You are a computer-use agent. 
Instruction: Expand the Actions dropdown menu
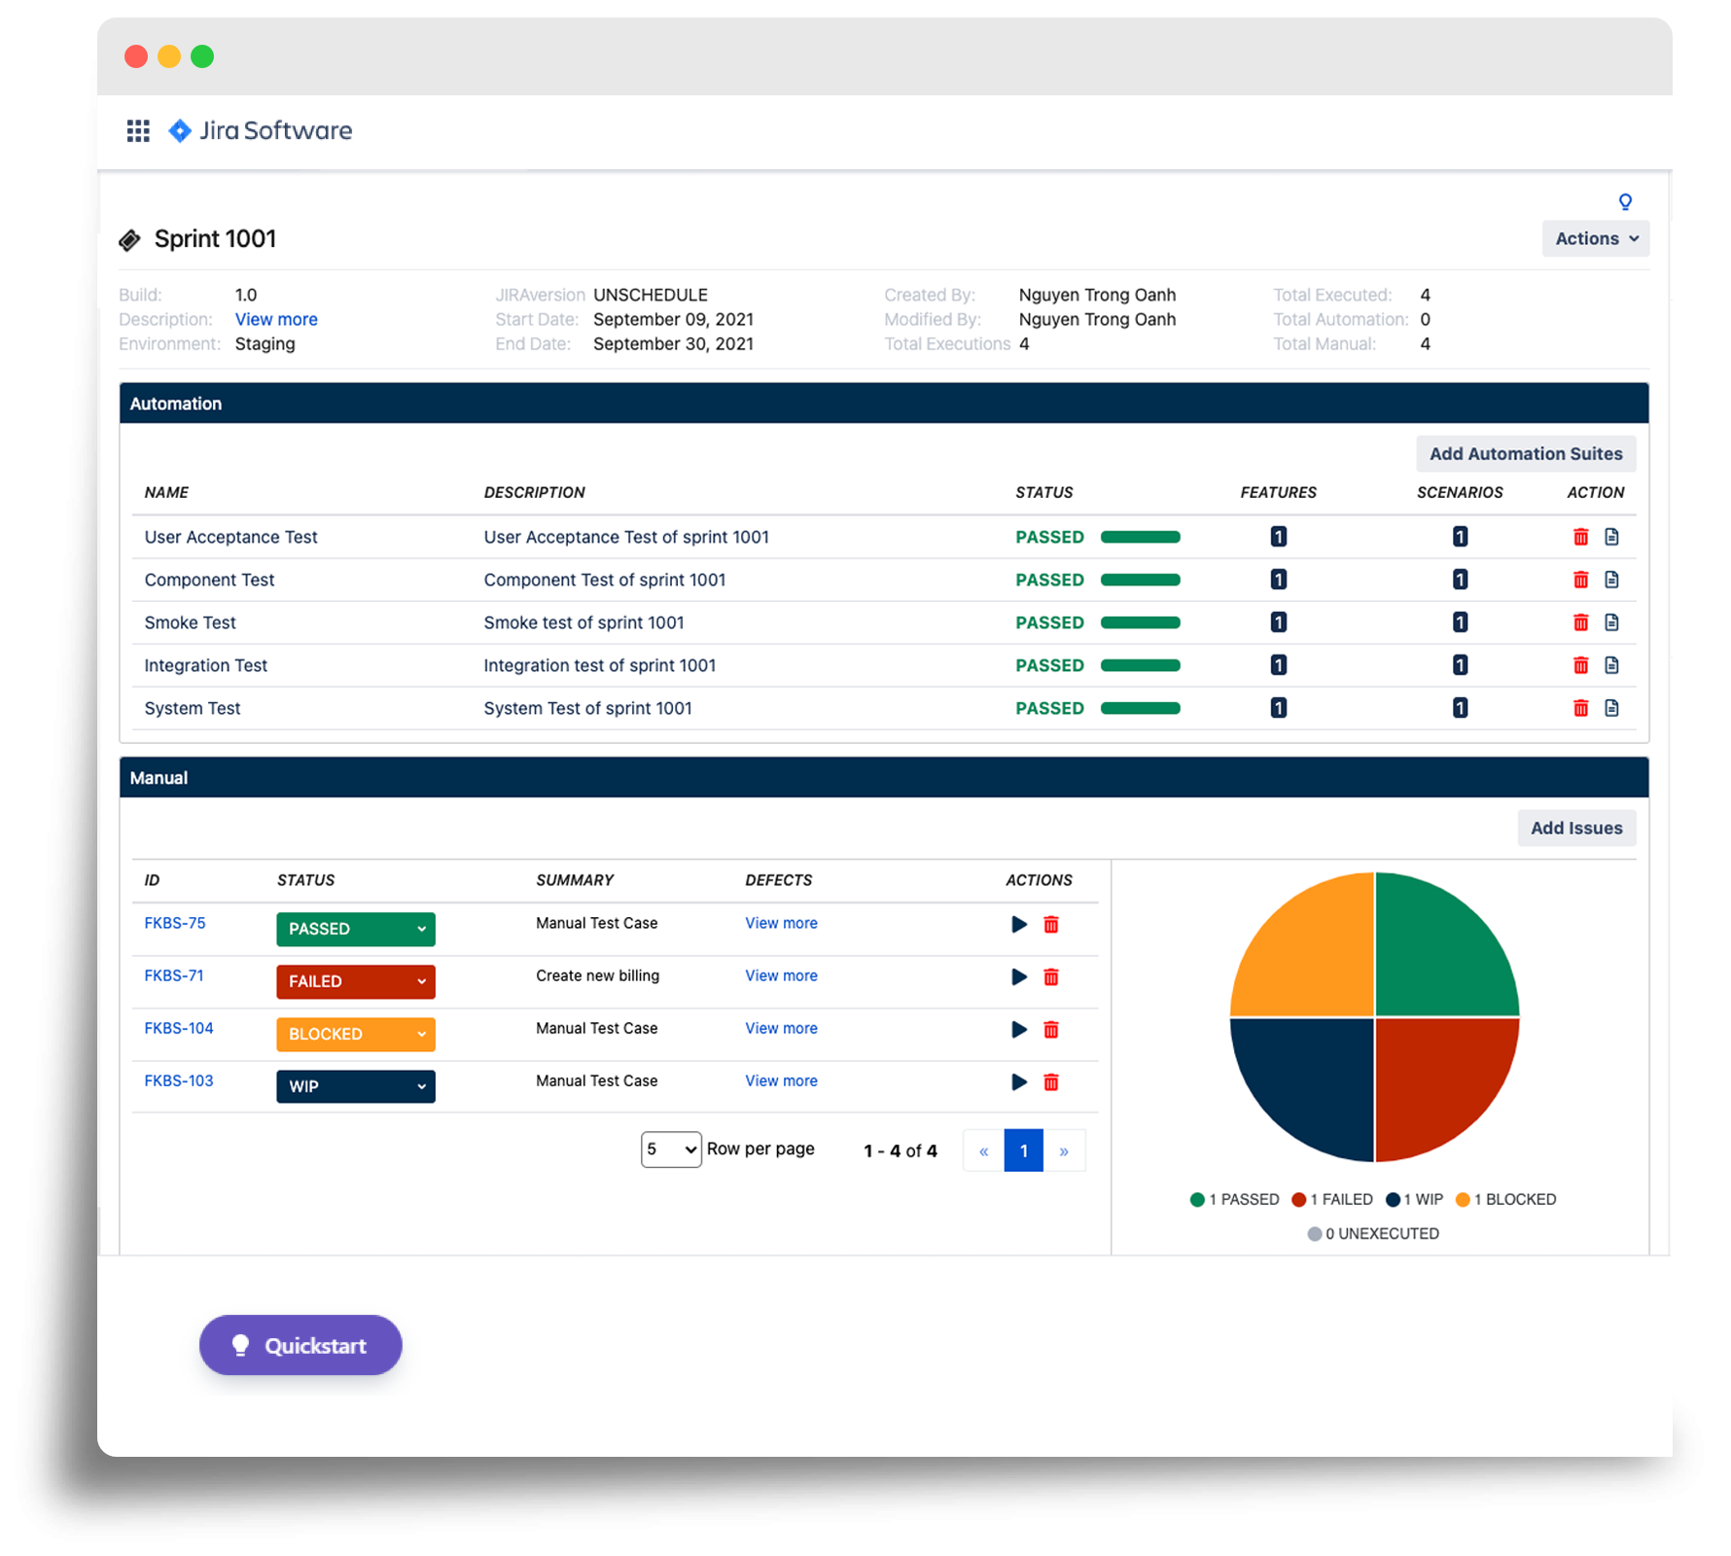tap(1595, 239)
